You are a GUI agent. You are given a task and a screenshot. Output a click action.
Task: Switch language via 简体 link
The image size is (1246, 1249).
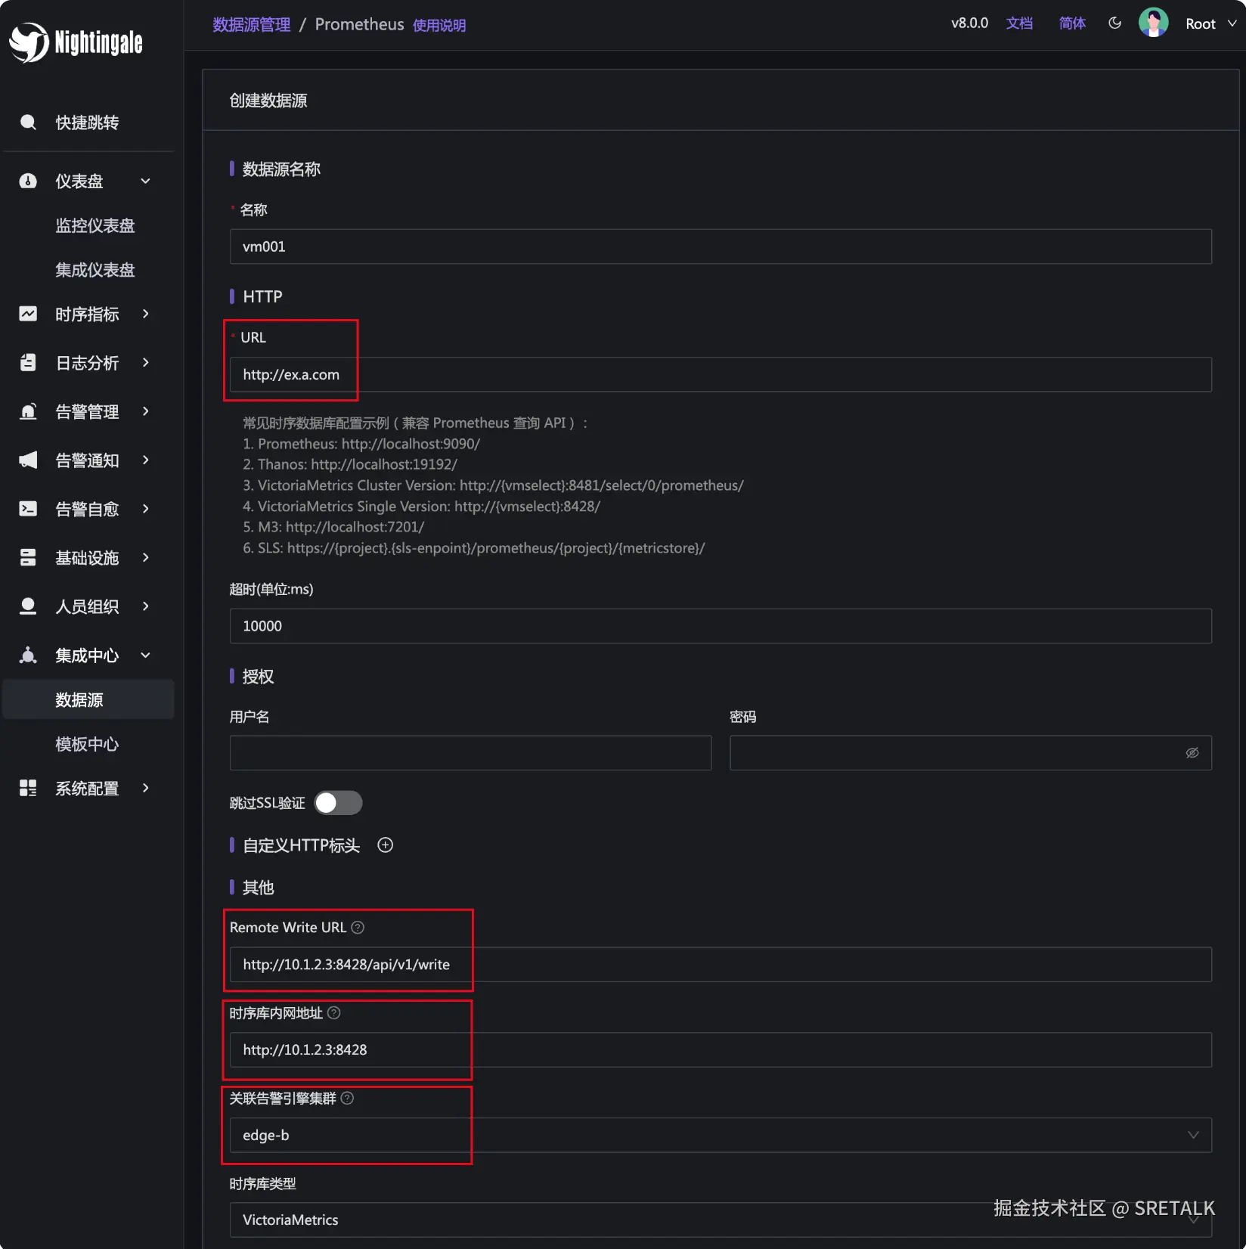pos(1072,23)
